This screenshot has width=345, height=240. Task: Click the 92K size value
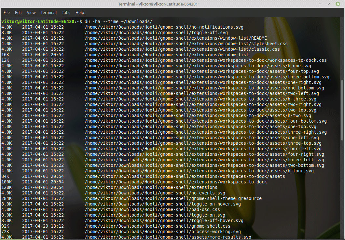[5, 226]
